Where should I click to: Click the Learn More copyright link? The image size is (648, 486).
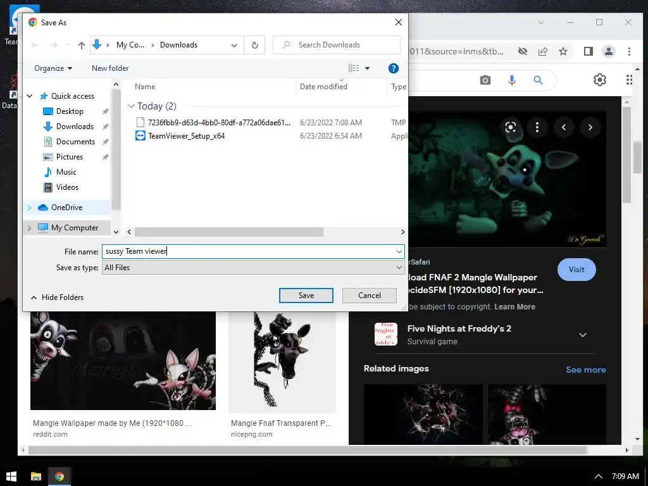pos(514,307)
